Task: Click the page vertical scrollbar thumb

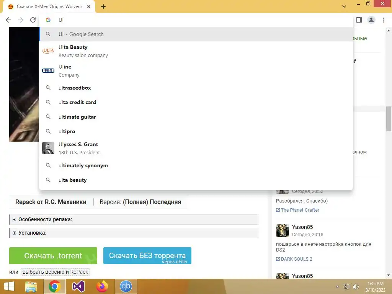Action: [x=389, y=119]
